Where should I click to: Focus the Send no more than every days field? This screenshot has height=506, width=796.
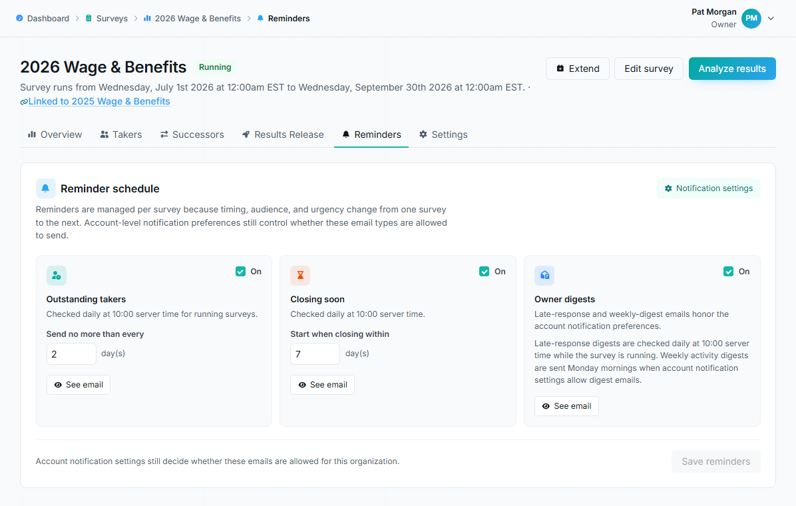coord(72,354)
